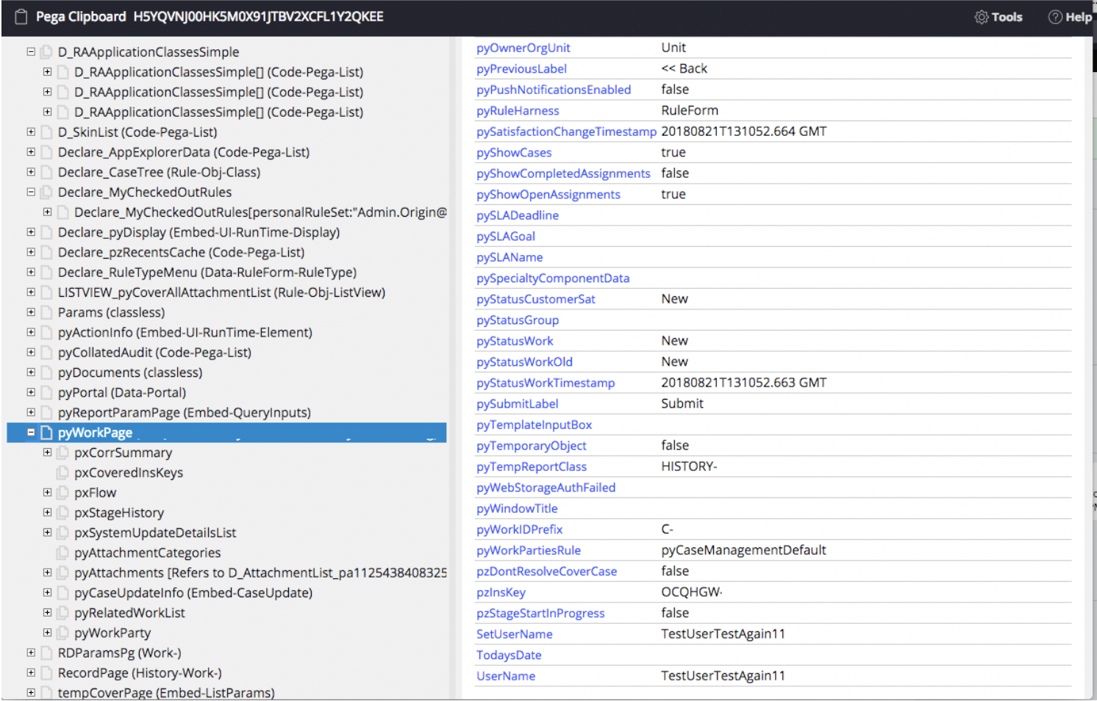Click the 'HISTORY-' value text
This screenshot has height=701, width=1097.
pyautogui.click(x=689, y=467)
